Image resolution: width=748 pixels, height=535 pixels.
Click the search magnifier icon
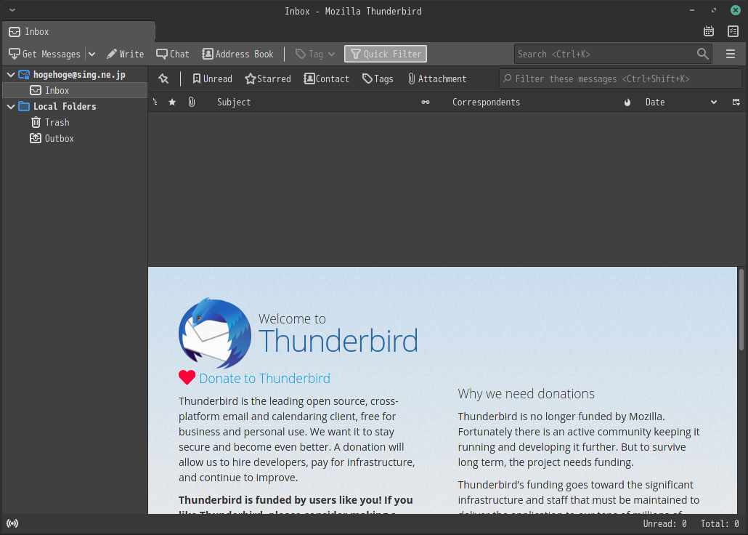point(703,54)
